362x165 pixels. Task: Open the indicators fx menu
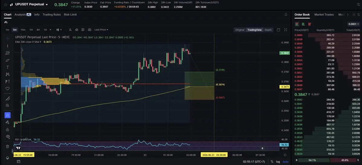[70, 30]
